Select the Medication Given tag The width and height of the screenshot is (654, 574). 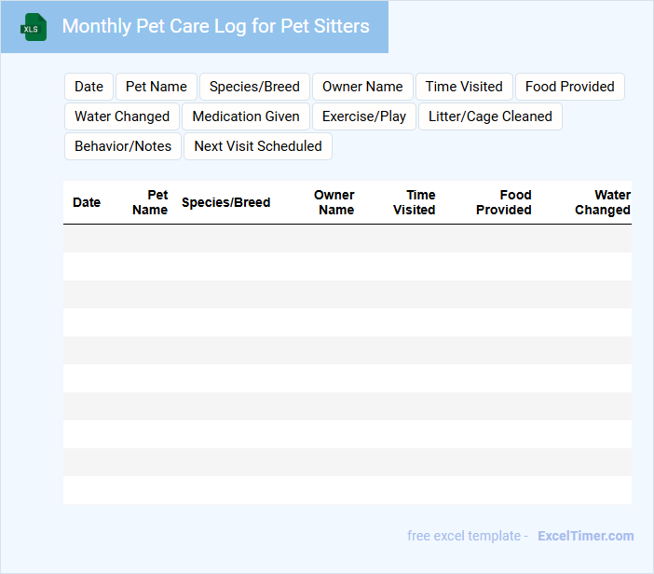pyautogui.click(x=246, y=116)
